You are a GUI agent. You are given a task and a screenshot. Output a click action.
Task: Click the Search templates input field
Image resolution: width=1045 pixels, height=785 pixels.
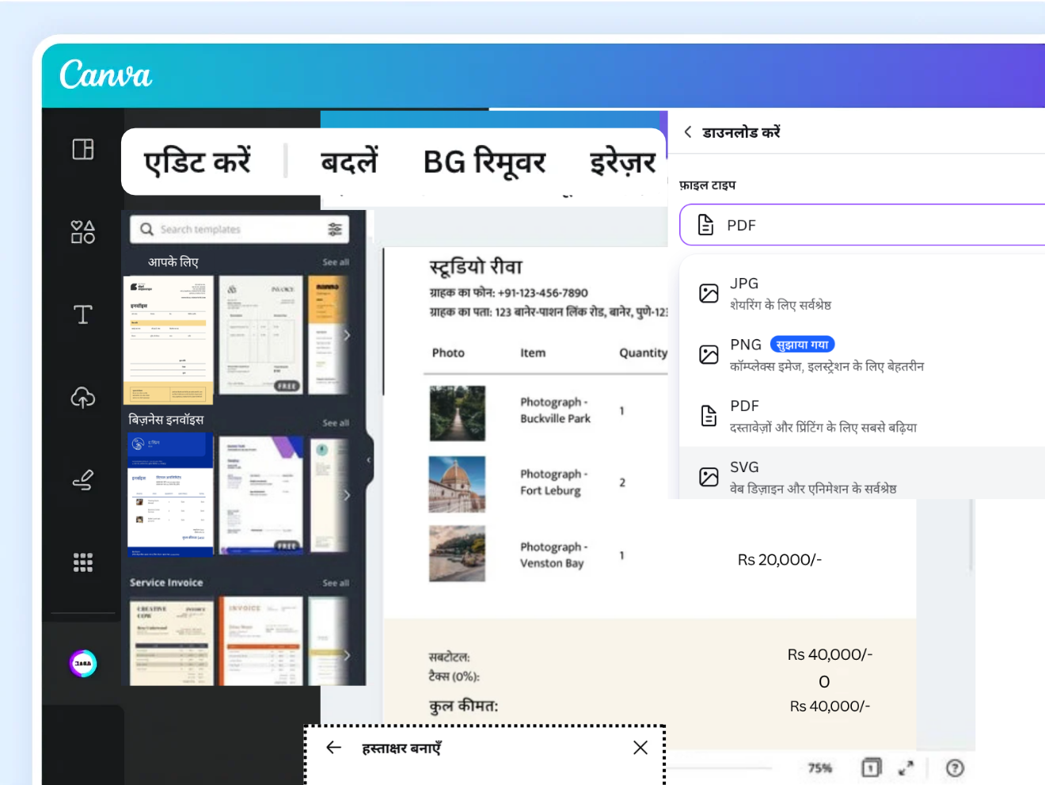[239, 230]
